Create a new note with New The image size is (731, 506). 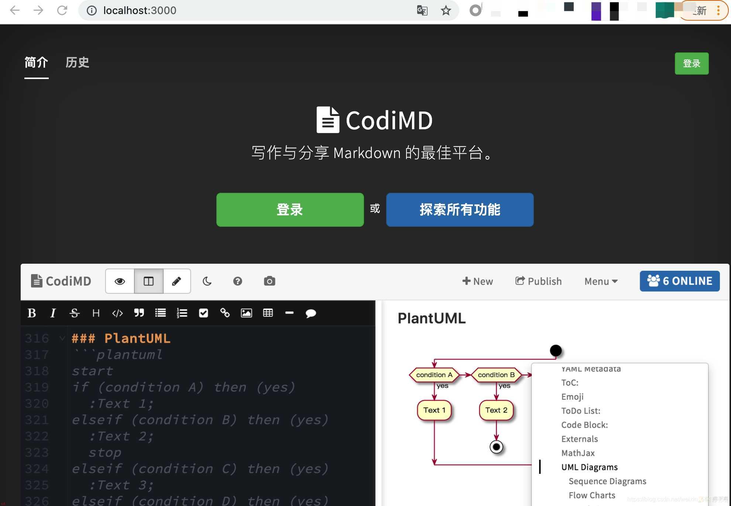click(477, 281)
